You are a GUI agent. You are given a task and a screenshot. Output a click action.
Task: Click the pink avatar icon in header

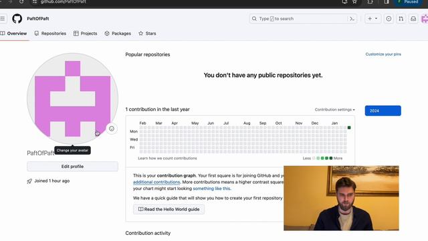pyautogui.click(x=425, y=19)
